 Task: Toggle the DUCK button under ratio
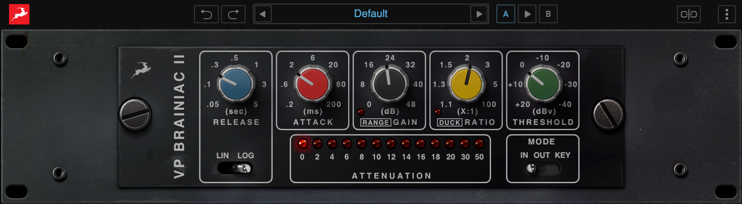(x=449, y=122)
